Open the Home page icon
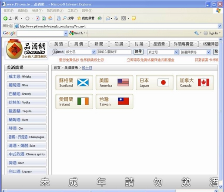 point(50,18)
